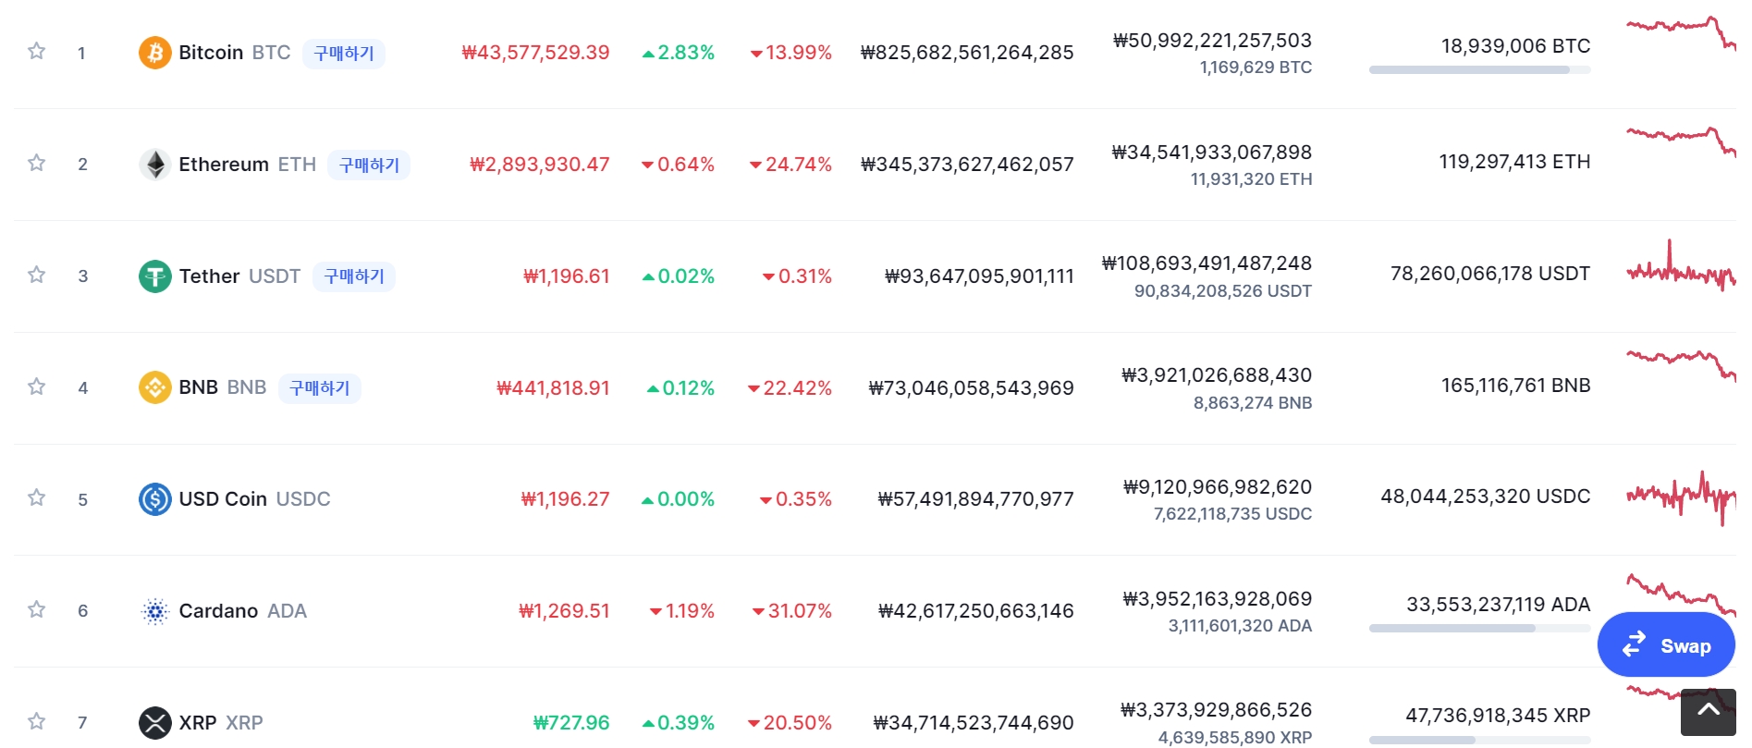The height and width of the screenshot is (748, 1752).
Task: Click the Bitcoin logo icon
Action: pos(154,53)
